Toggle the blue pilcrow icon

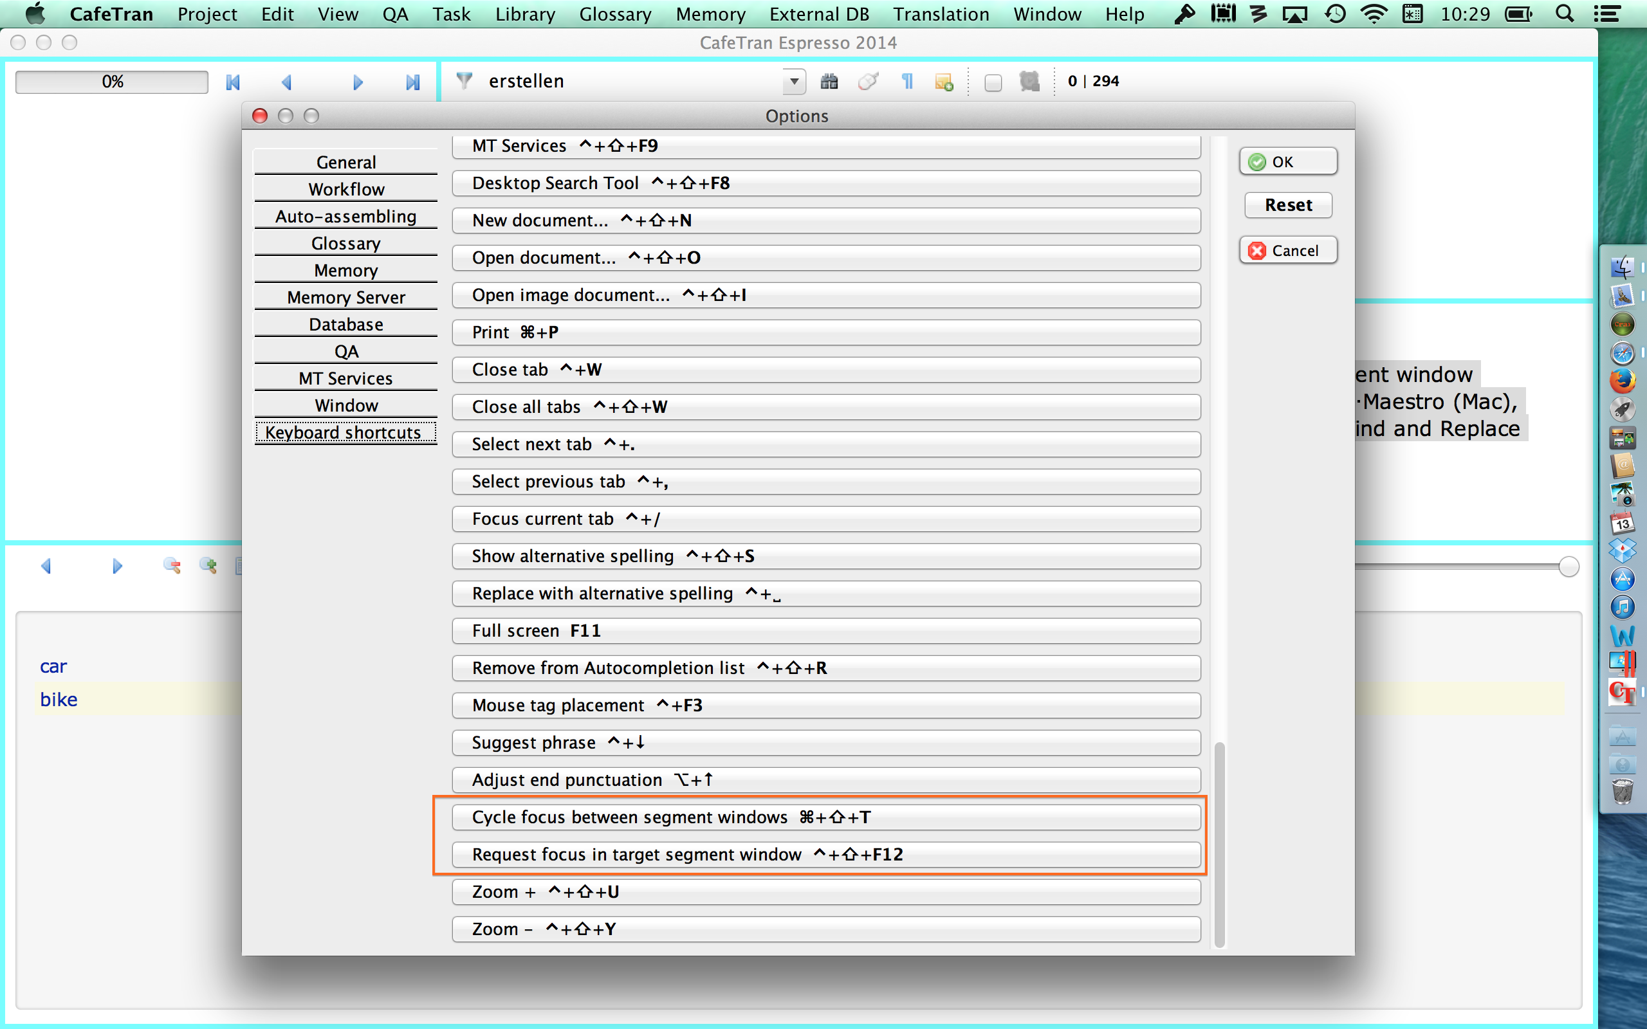[906, 82]
